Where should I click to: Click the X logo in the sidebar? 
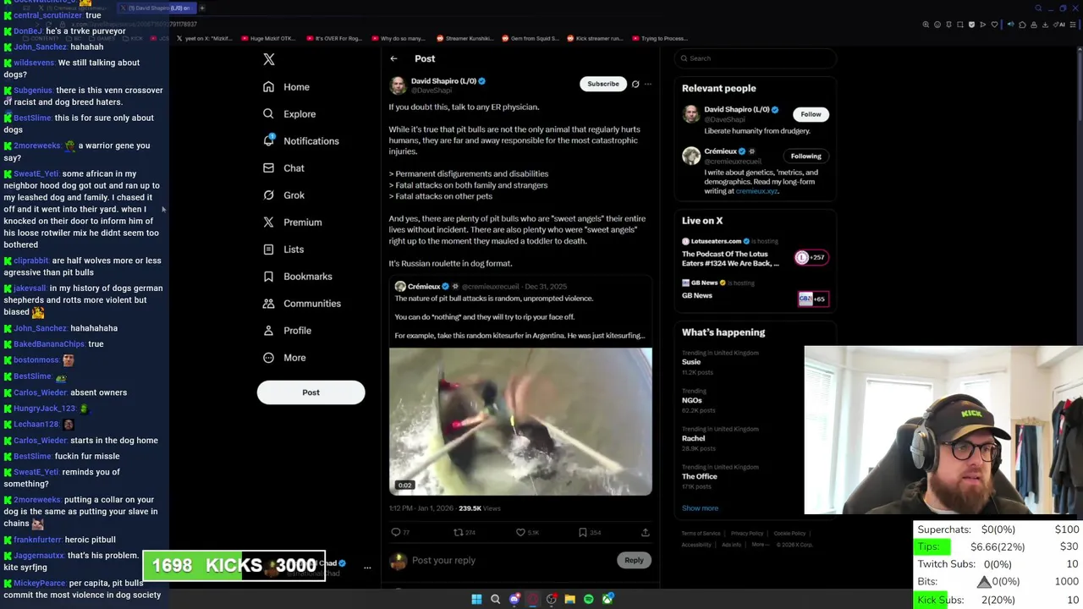click(x=269, y=59)
